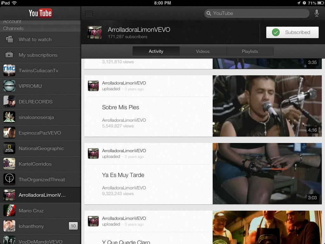Viewport: 325px width, 244px height.
Task: Select TheOrganizedThreat channel name
Action: (42, 180)
